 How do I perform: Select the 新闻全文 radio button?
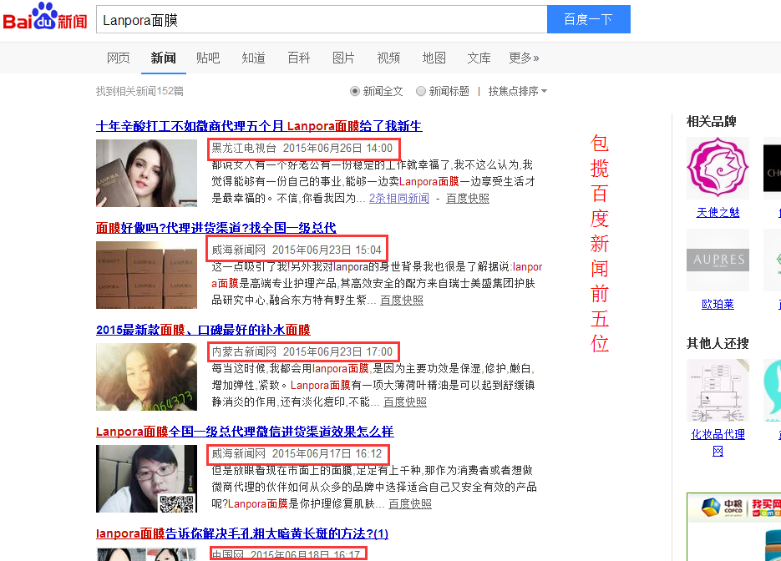355,91
